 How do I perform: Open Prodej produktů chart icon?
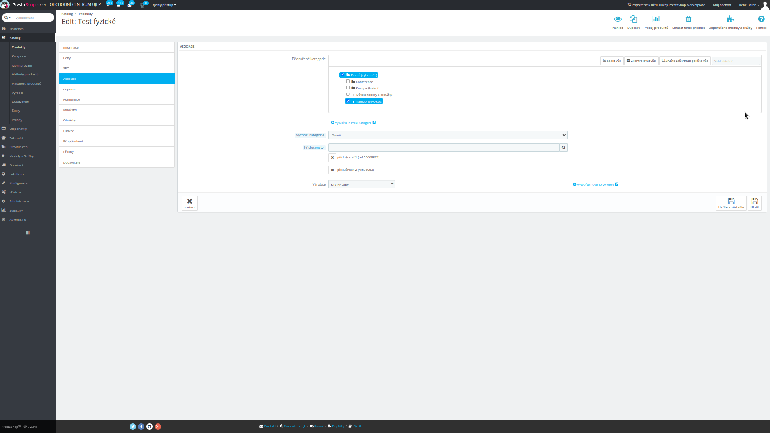tap(656, 19)
